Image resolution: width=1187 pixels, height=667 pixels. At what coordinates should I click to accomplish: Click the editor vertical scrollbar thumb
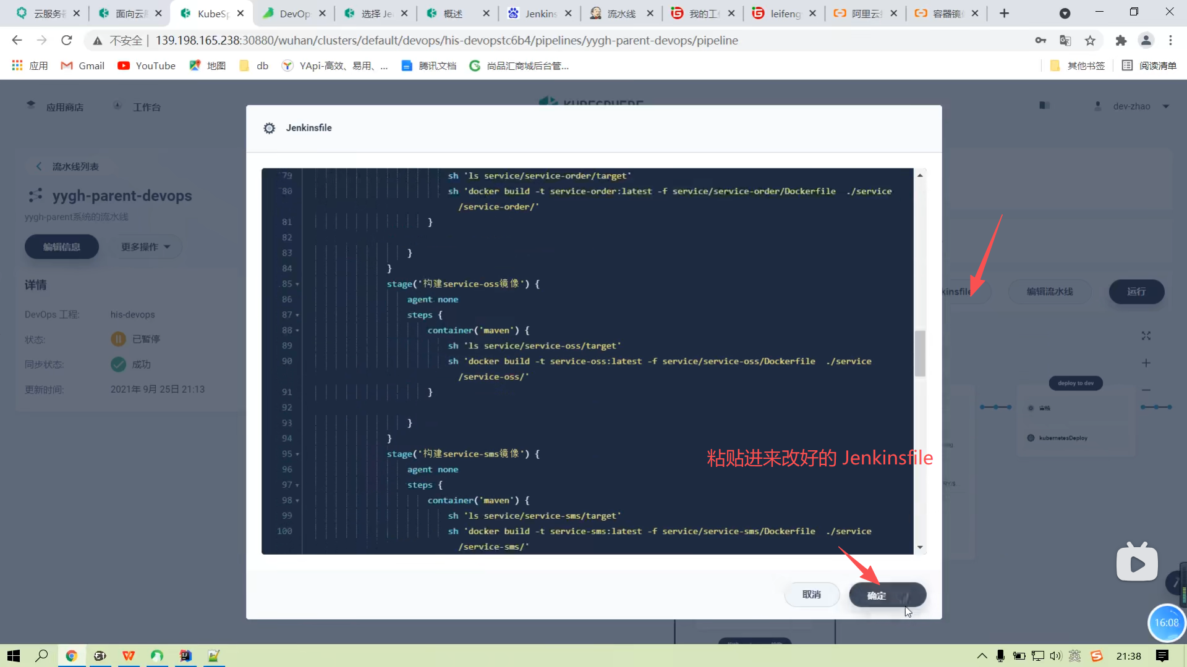(x=920, y=353)
